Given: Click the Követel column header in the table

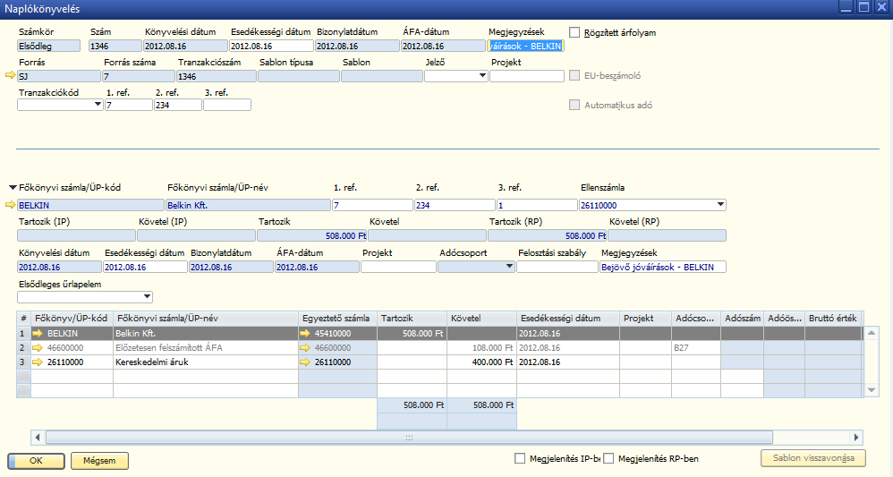Looking at the screenshot, I should [x=481, y=319].
